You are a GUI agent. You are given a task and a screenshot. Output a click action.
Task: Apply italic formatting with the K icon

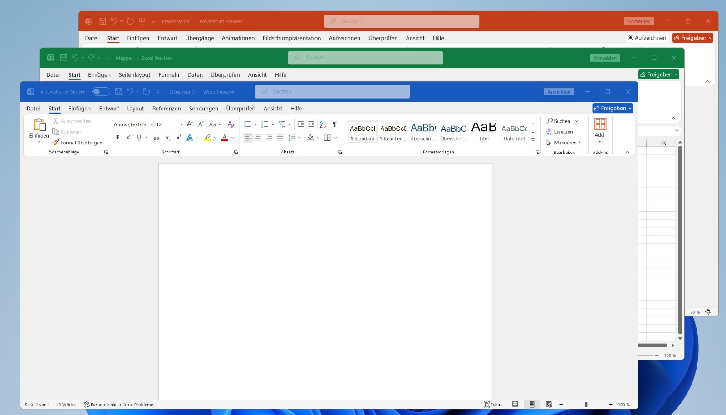128,138
